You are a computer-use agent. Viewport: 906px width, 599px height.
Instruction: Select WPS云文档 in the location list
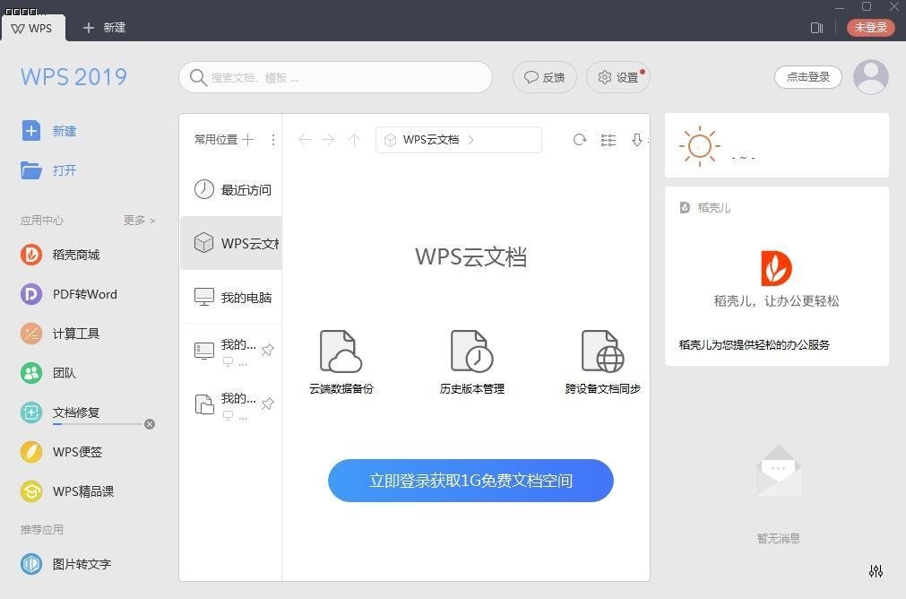tap(231, 243)
